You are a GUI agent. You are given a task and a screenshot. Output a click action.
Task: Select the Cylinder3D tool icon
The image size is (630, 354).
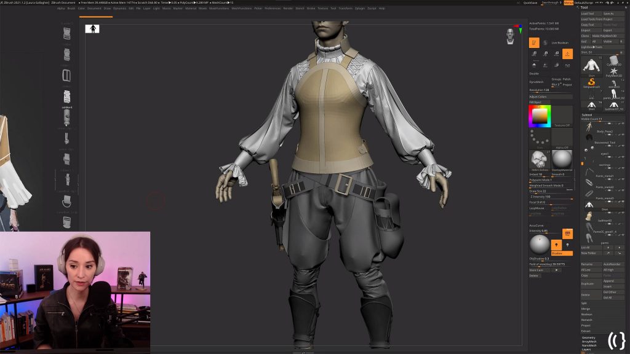click(613, 60)
